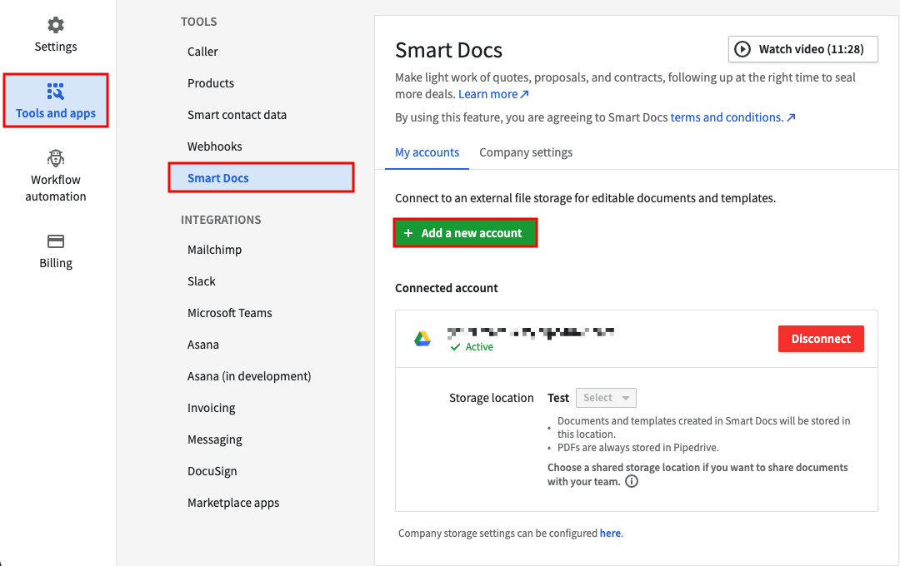Image resolution: width=900 pixels, height=566 pixels.
Task: Switch to the Company settings tab
Action: pos(526,152)
